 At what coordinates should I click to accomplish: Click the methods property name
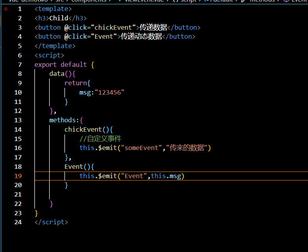[x=62, y=120]
